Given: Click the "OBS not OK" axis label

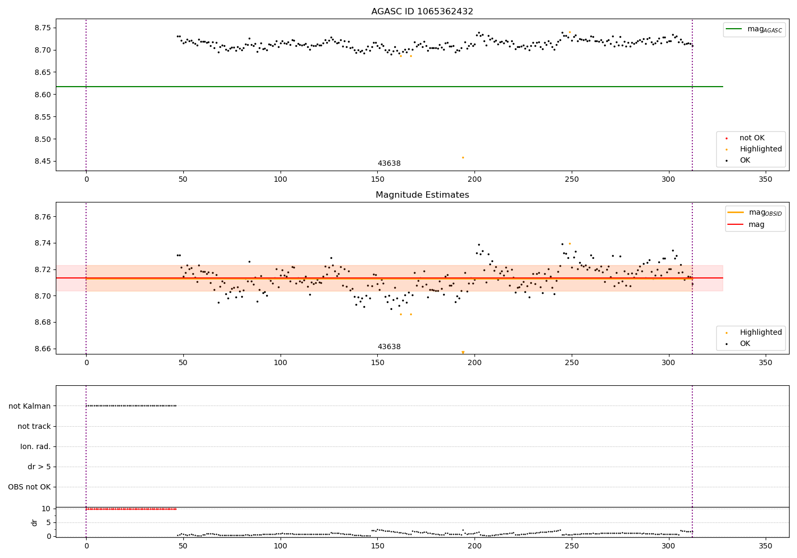Looking at the screenshot, I should click(x=29, y=487).
